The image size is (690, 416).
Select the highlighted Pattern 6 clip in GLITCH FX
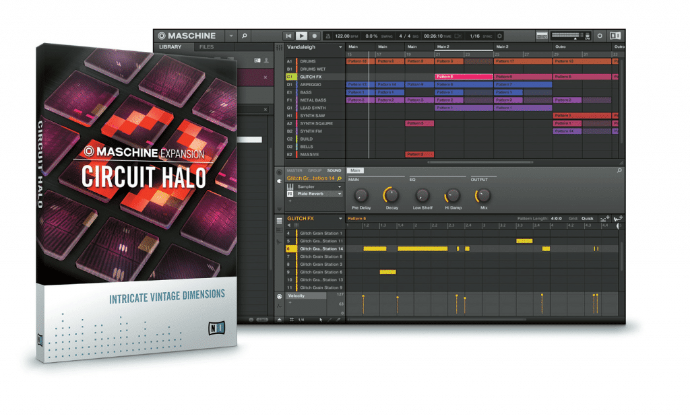click(x=464, y=77)
